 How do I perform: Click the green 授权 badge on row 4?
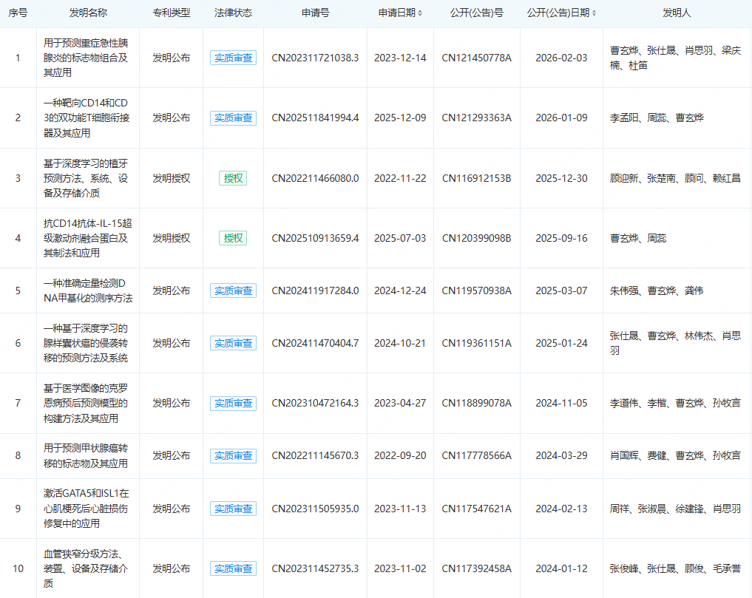[x=233, y=238]
